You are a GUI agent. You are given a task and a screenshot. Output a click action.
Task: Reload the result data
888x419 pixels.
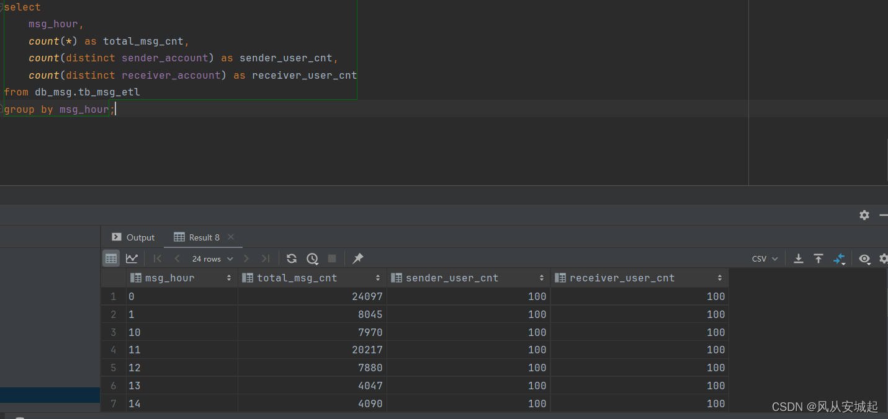tap(292, 258)
